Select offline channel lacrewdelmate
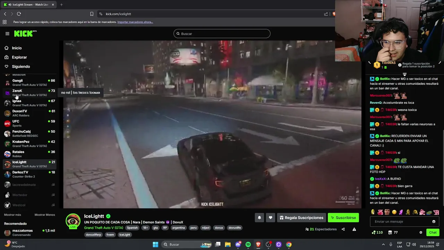444x250 pixels. click(x=29, y=185)
